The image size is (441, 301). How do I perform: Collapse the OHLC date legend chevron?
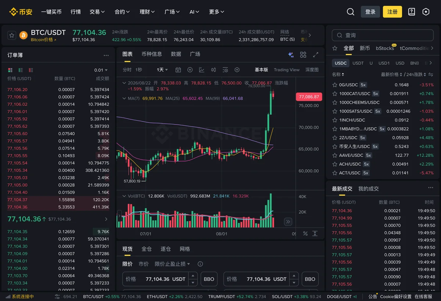123,83
